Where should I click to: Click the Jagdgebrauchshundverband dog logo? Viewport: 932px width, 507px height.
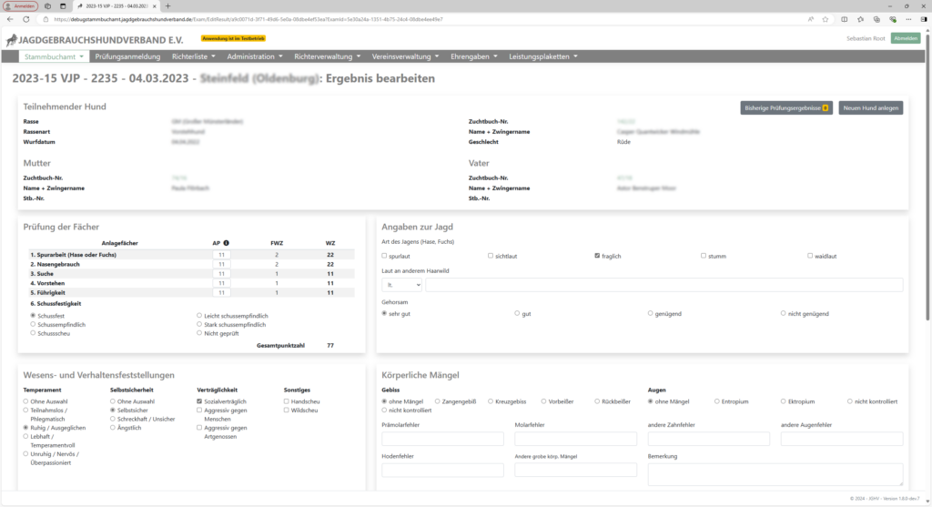11,40
